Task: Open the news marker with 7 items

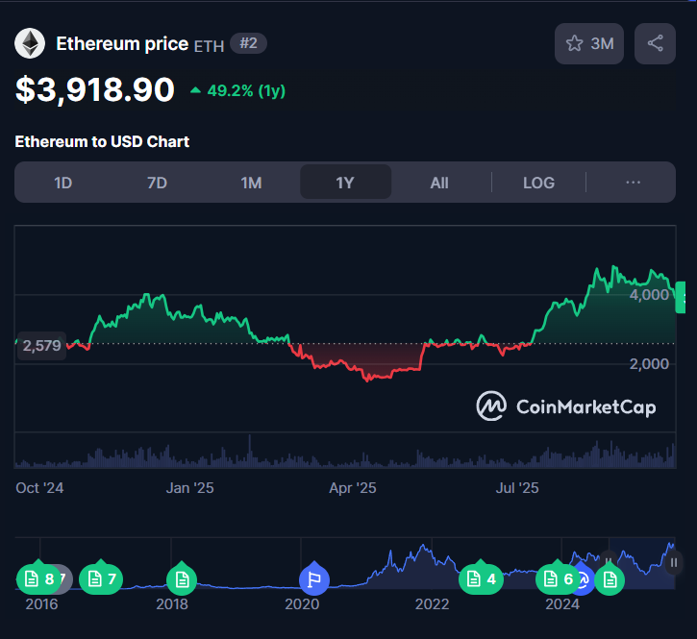Action: coord(101,578)
